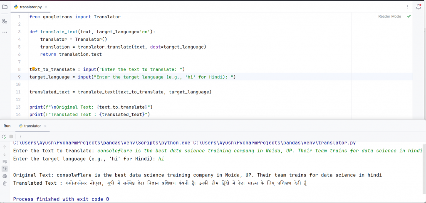Select the translator tab in Run panel

tap(32, 126)
